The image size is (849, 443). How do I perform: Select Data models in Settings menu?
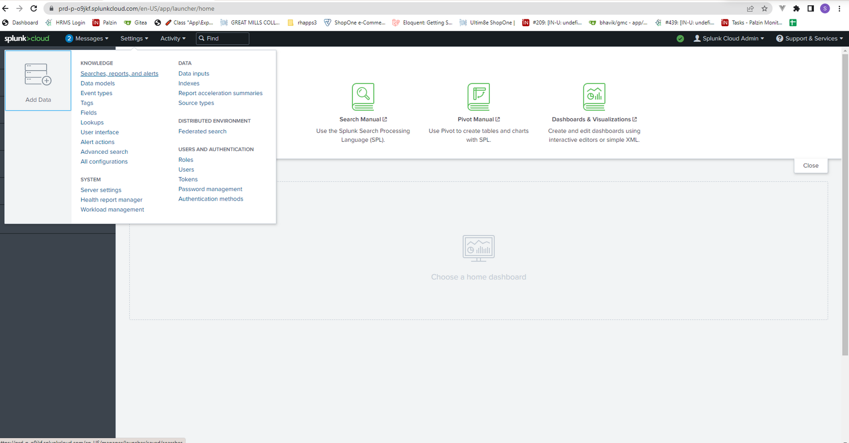pos(98,83)
